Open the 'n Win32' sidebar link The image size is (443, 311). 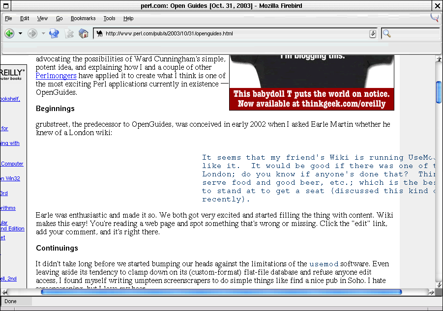coord(10,178)
